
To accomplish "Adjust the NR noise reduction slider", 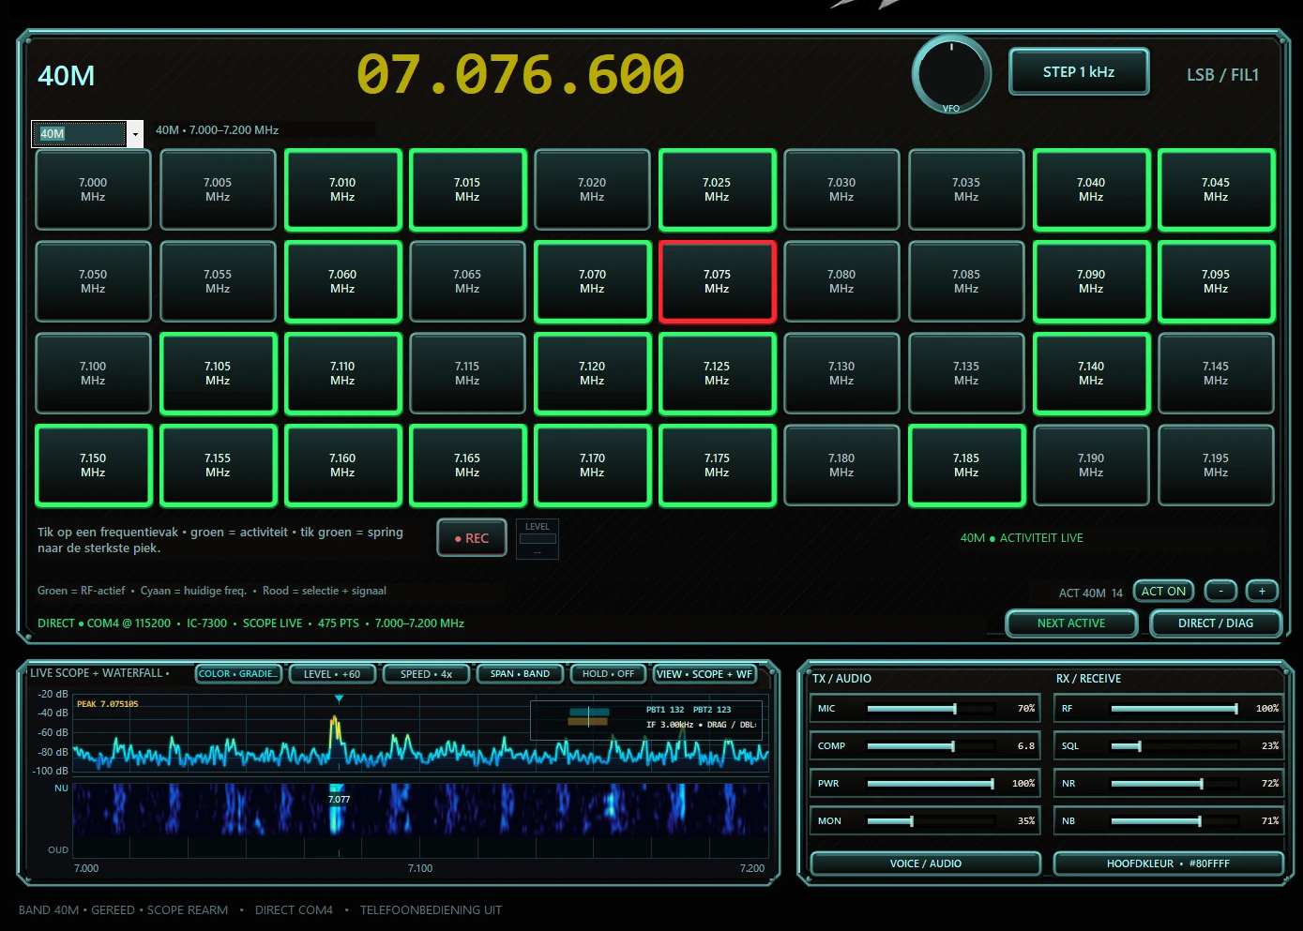I will [x=1174, y=784].
